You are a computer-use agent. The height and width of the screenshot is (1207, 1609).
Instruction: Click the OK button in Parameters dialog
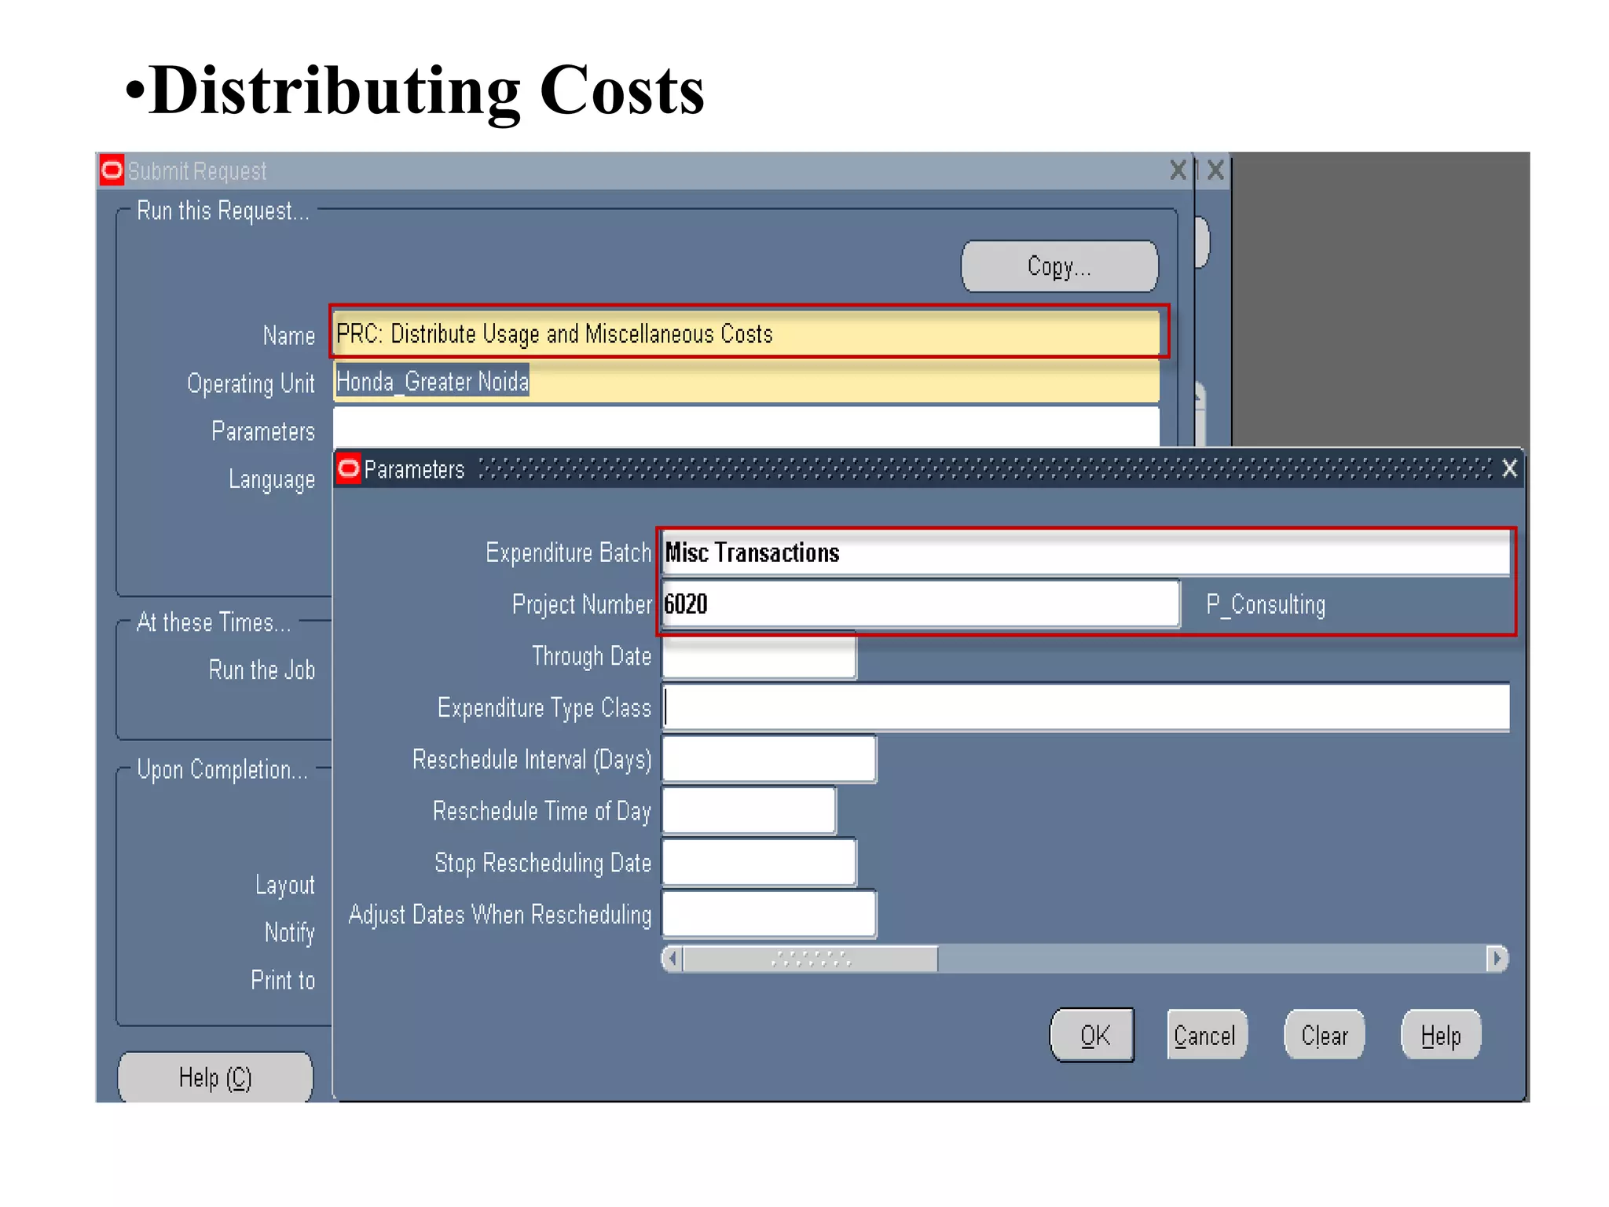(x=1092, y=1035)
